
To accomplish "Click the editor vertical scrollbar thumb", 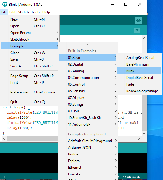I will pos(144,113).
